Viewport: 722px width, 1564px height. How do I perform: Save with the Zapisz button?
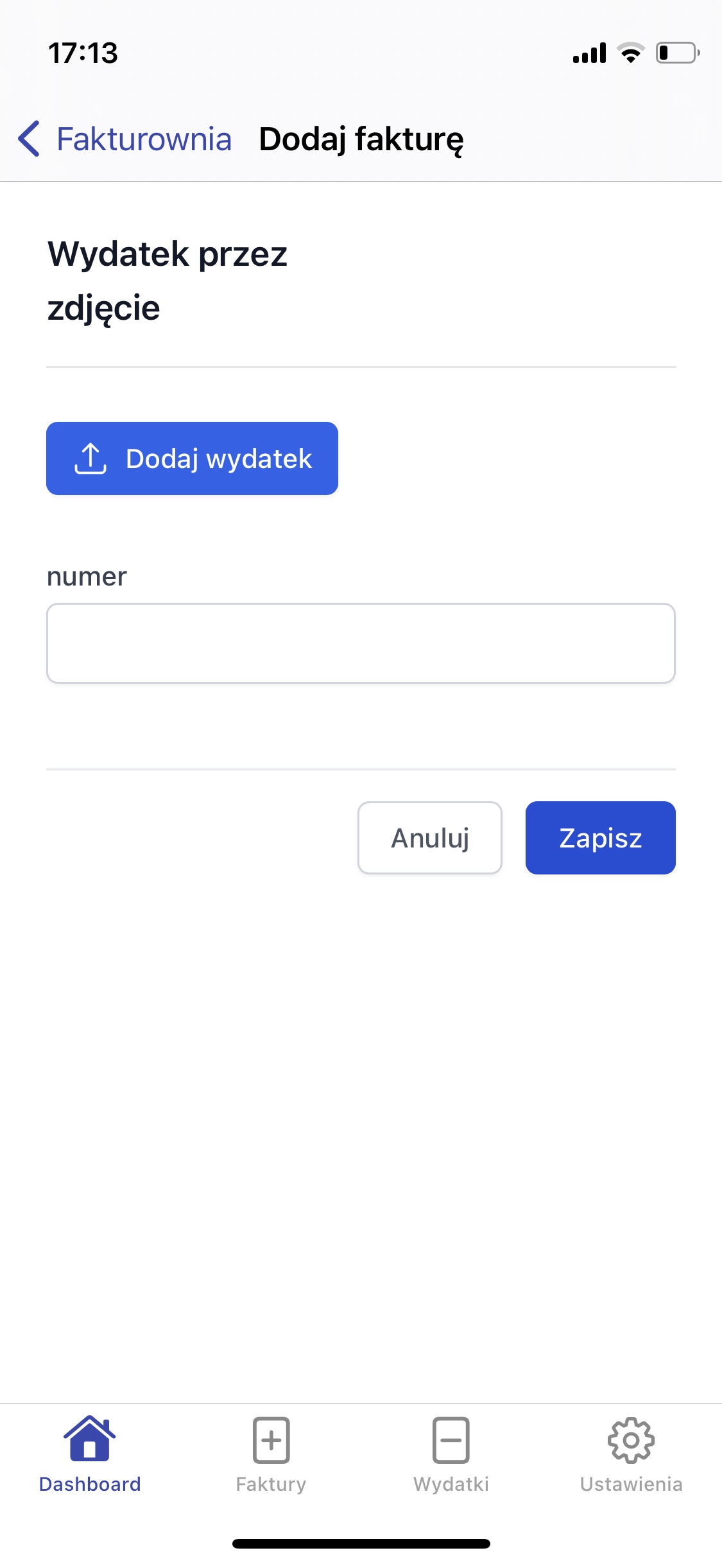tap(600, 838)
